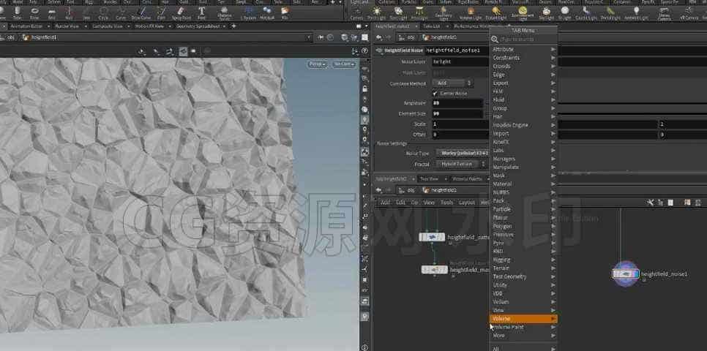Viewport: 707px width, 351px height.
Task: Expand the Volume submenu in TAB Menu
Action: (523, 319)
